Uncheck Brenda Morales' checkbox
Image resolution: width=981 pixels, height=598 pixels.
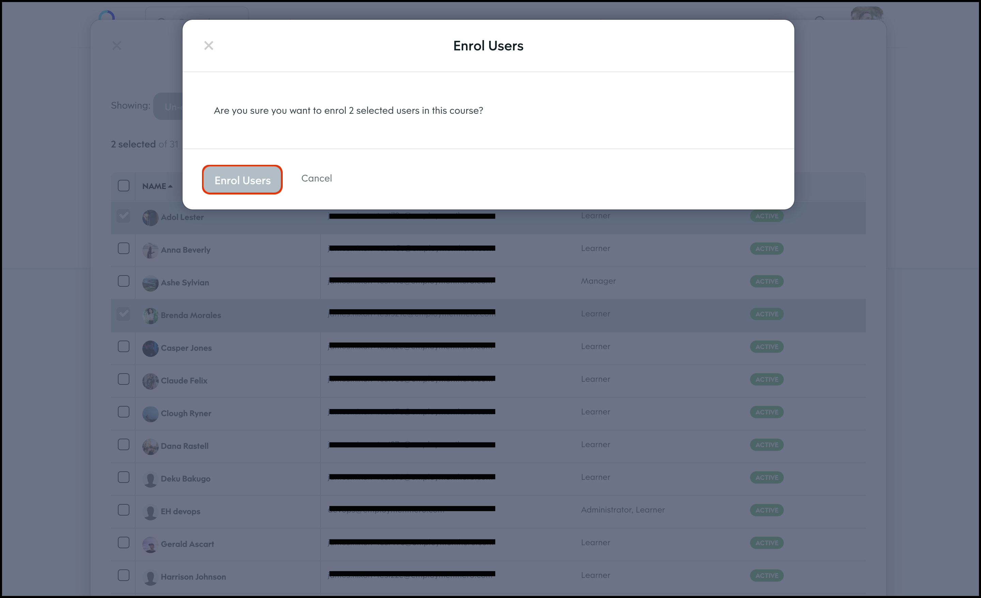pos(123,314)
